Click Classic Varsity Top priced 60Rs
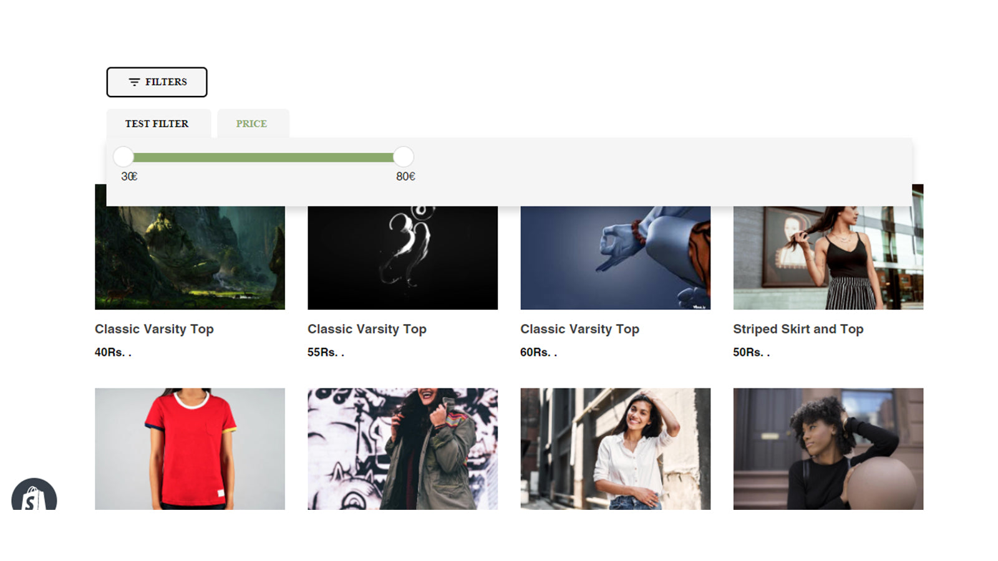This screenshot has width=998, height=561. coord(579,329)
